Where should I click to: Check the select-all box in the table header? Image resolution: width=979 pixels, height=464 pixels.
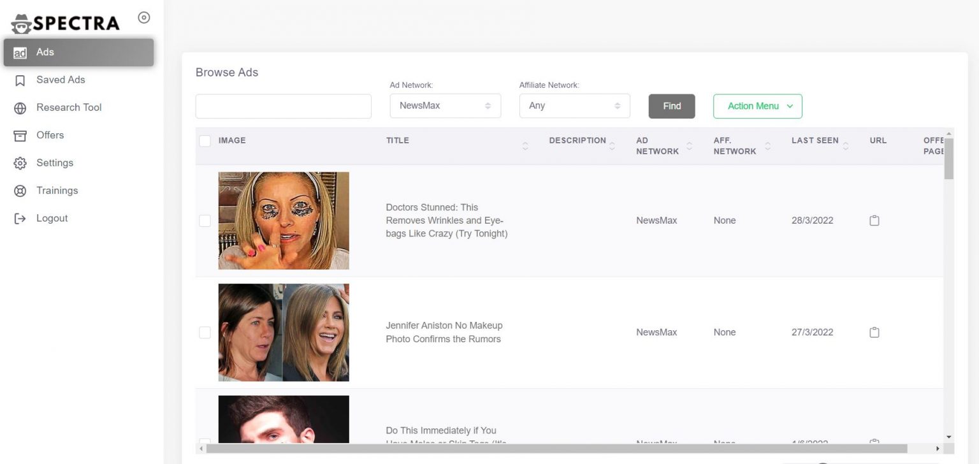click(205, 140)
